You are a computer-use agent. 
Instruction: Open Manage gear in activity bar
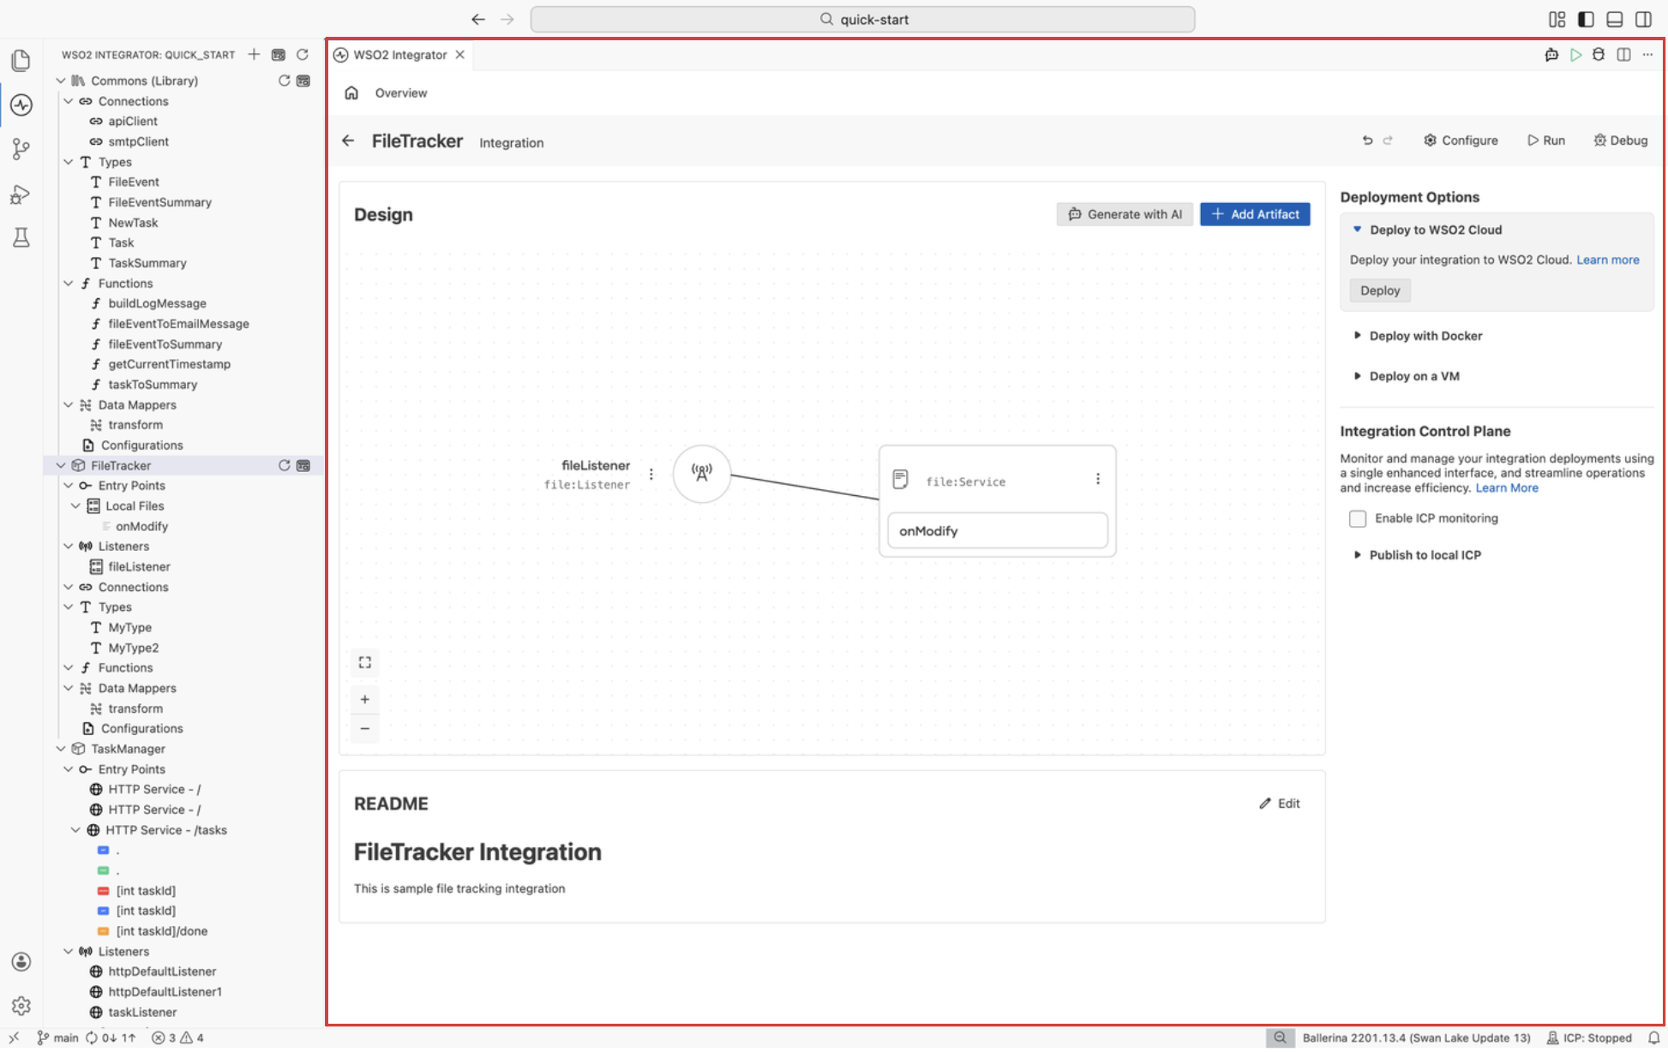21,1006
